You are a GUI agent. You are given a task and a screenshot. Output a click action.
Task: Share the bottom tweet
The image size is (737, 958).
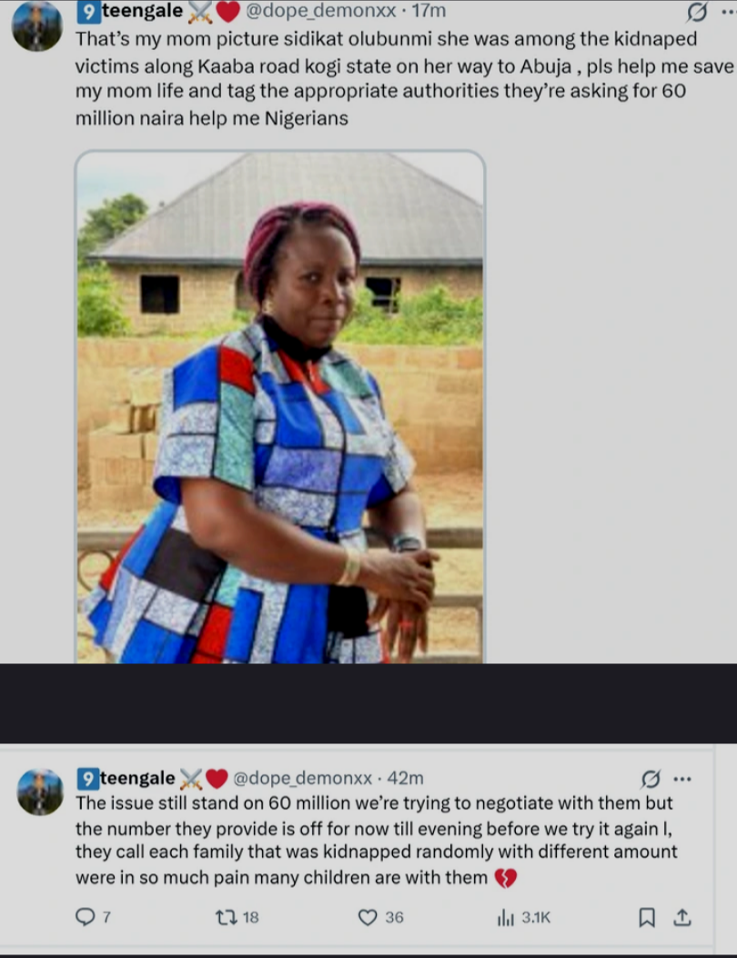coord(681,917)
